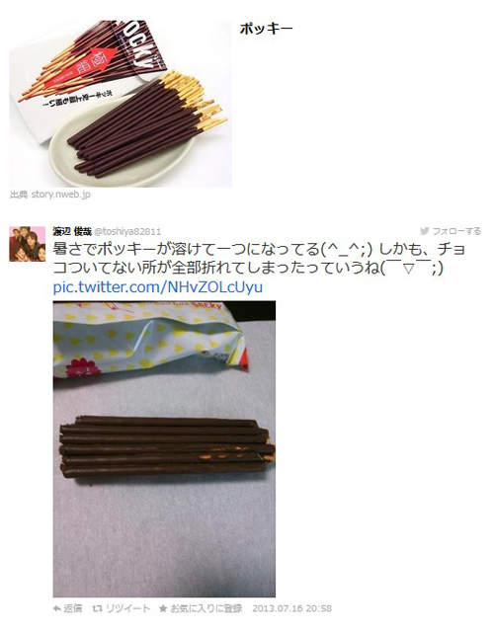
Task: Click the tweet text about melted Pocky
Action: point(259,259)
